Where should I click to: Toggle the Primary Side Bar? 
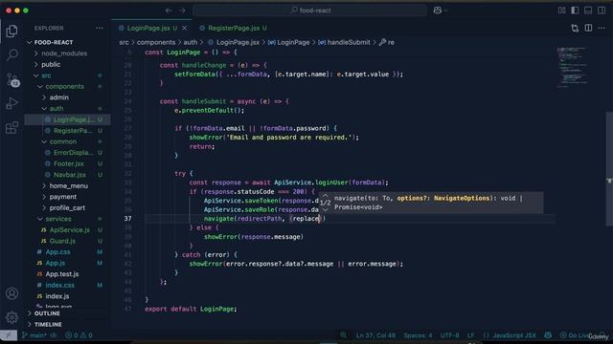(575, 11)
